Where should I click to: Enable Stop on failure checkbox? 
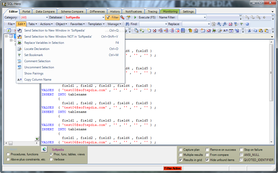tap(241, 150)
